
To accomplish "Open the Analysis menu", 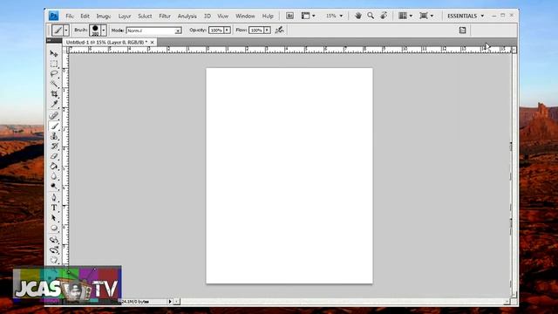I will 187,16.
